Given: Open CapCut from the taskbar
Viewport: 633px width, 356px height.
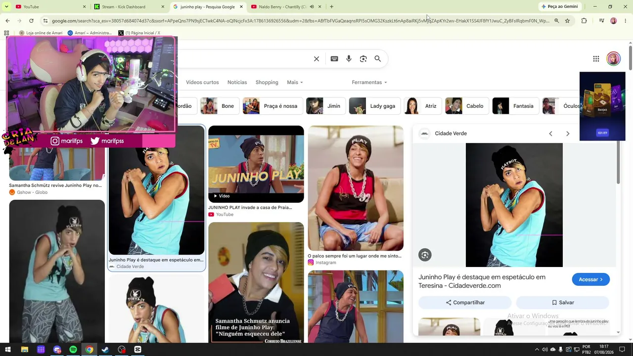Looking at the screenshot, I should pos(138,350).
